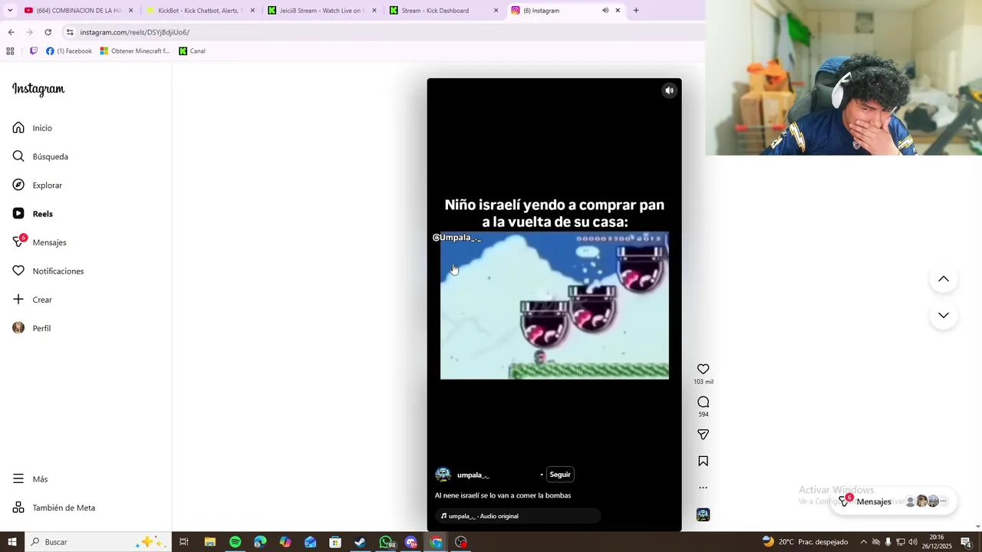Screen dimensions: 982x552
Task: Open Microsoft Store from taskbar
Action: [x=335, y=542]
